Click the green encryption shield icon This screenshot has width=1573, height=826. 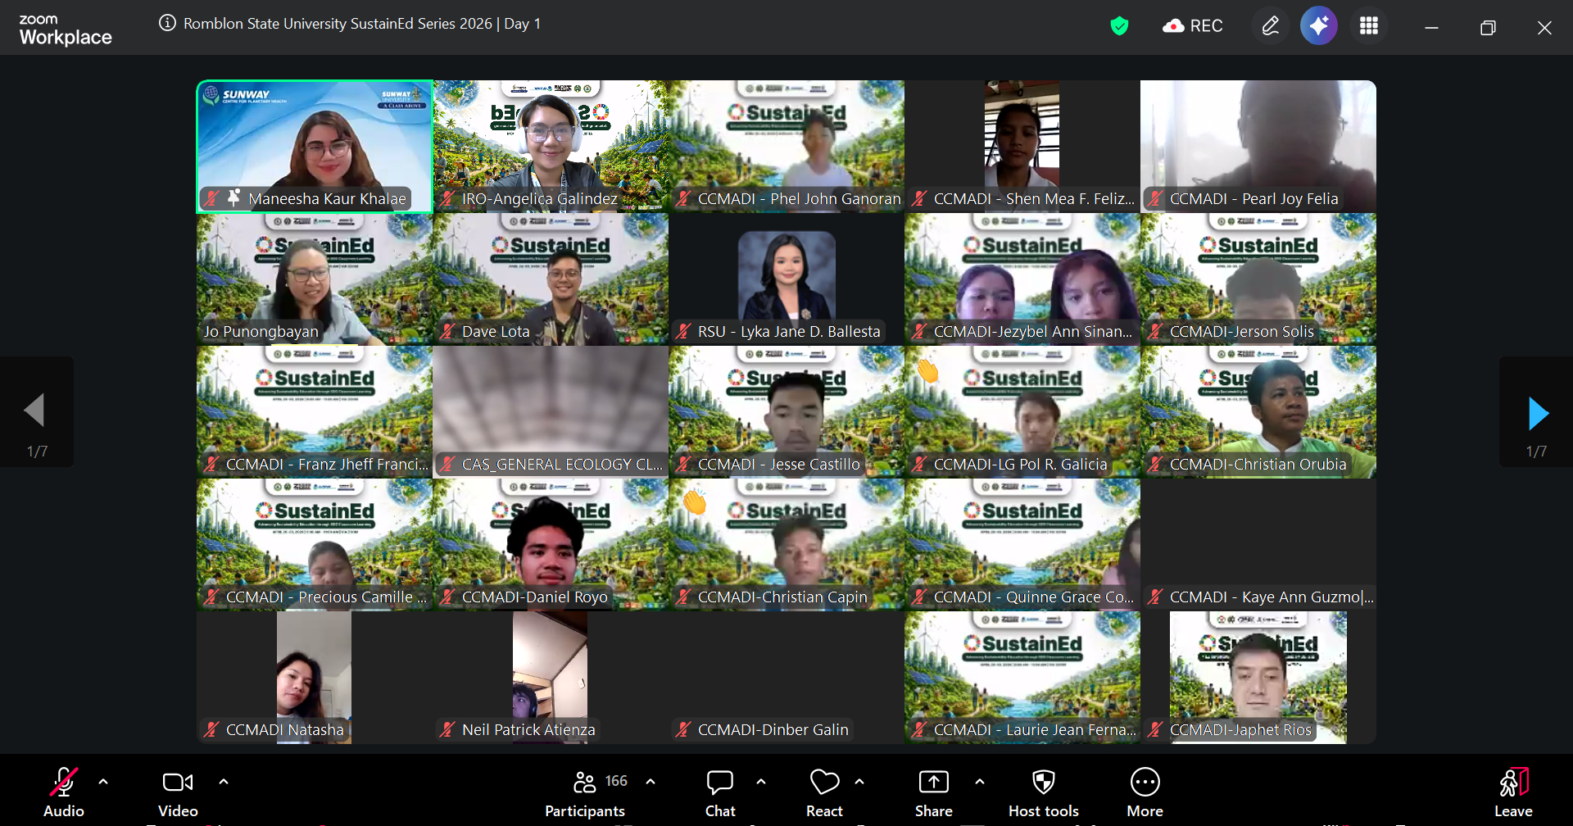(1119, 26)
